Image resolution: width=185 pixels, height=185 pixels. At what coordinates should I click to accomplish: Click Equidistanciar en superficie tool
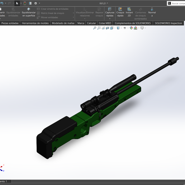click(29, 12)
